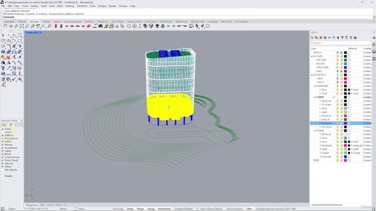Click the zoom extents icon in toolbar
The height and width of the screenshot is (211, 376).
[x=22, y=26]
